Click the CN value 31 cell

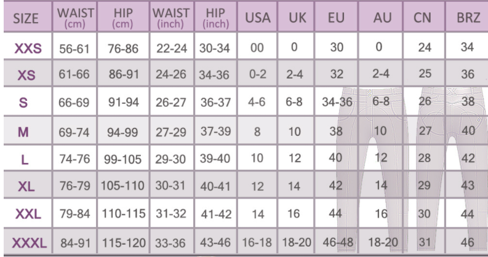[422, 243]
